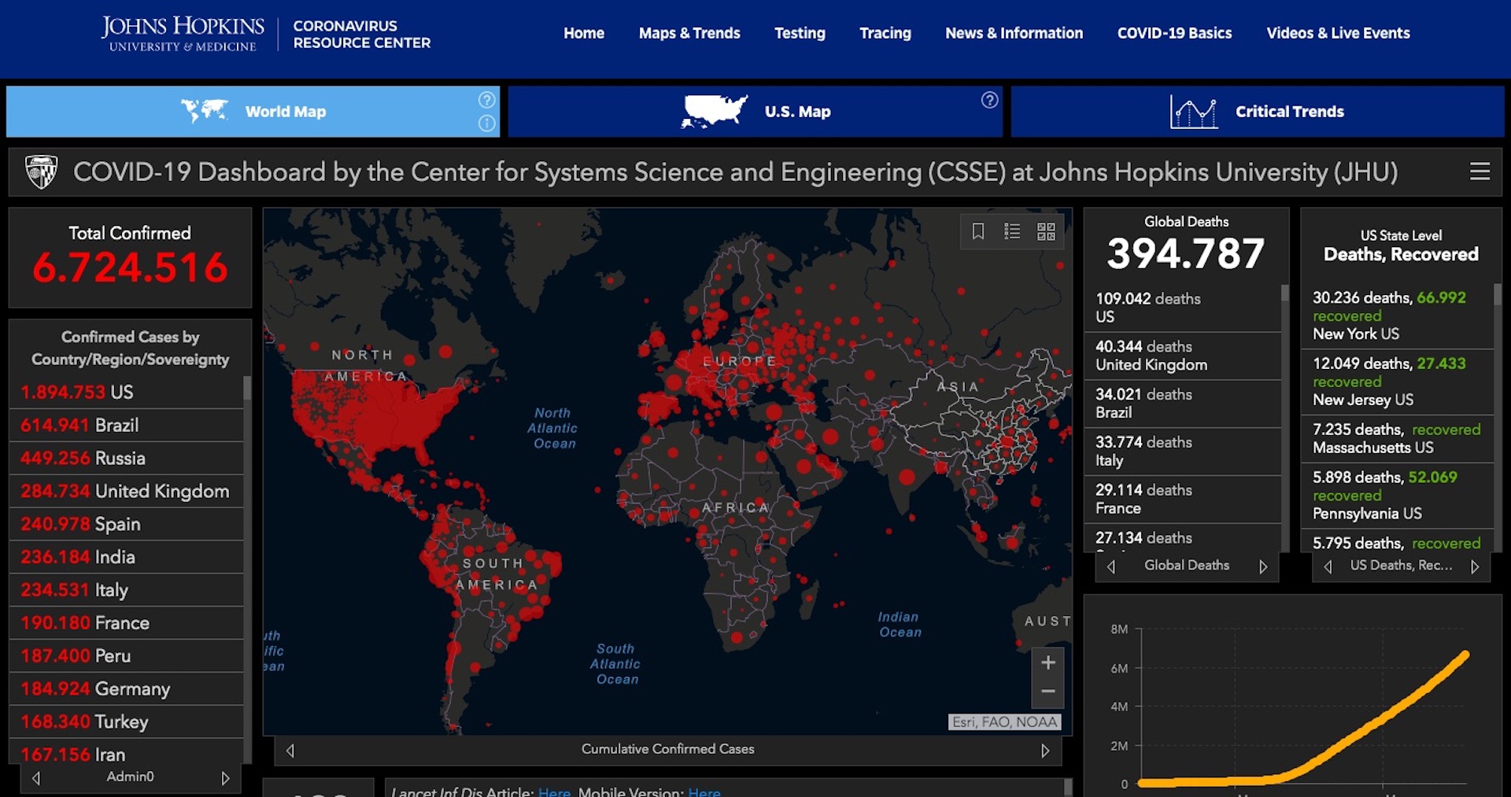1511x797 pixels.
Task: Open the basemap gallery grid icon
Action: (x=1046, y=231)
